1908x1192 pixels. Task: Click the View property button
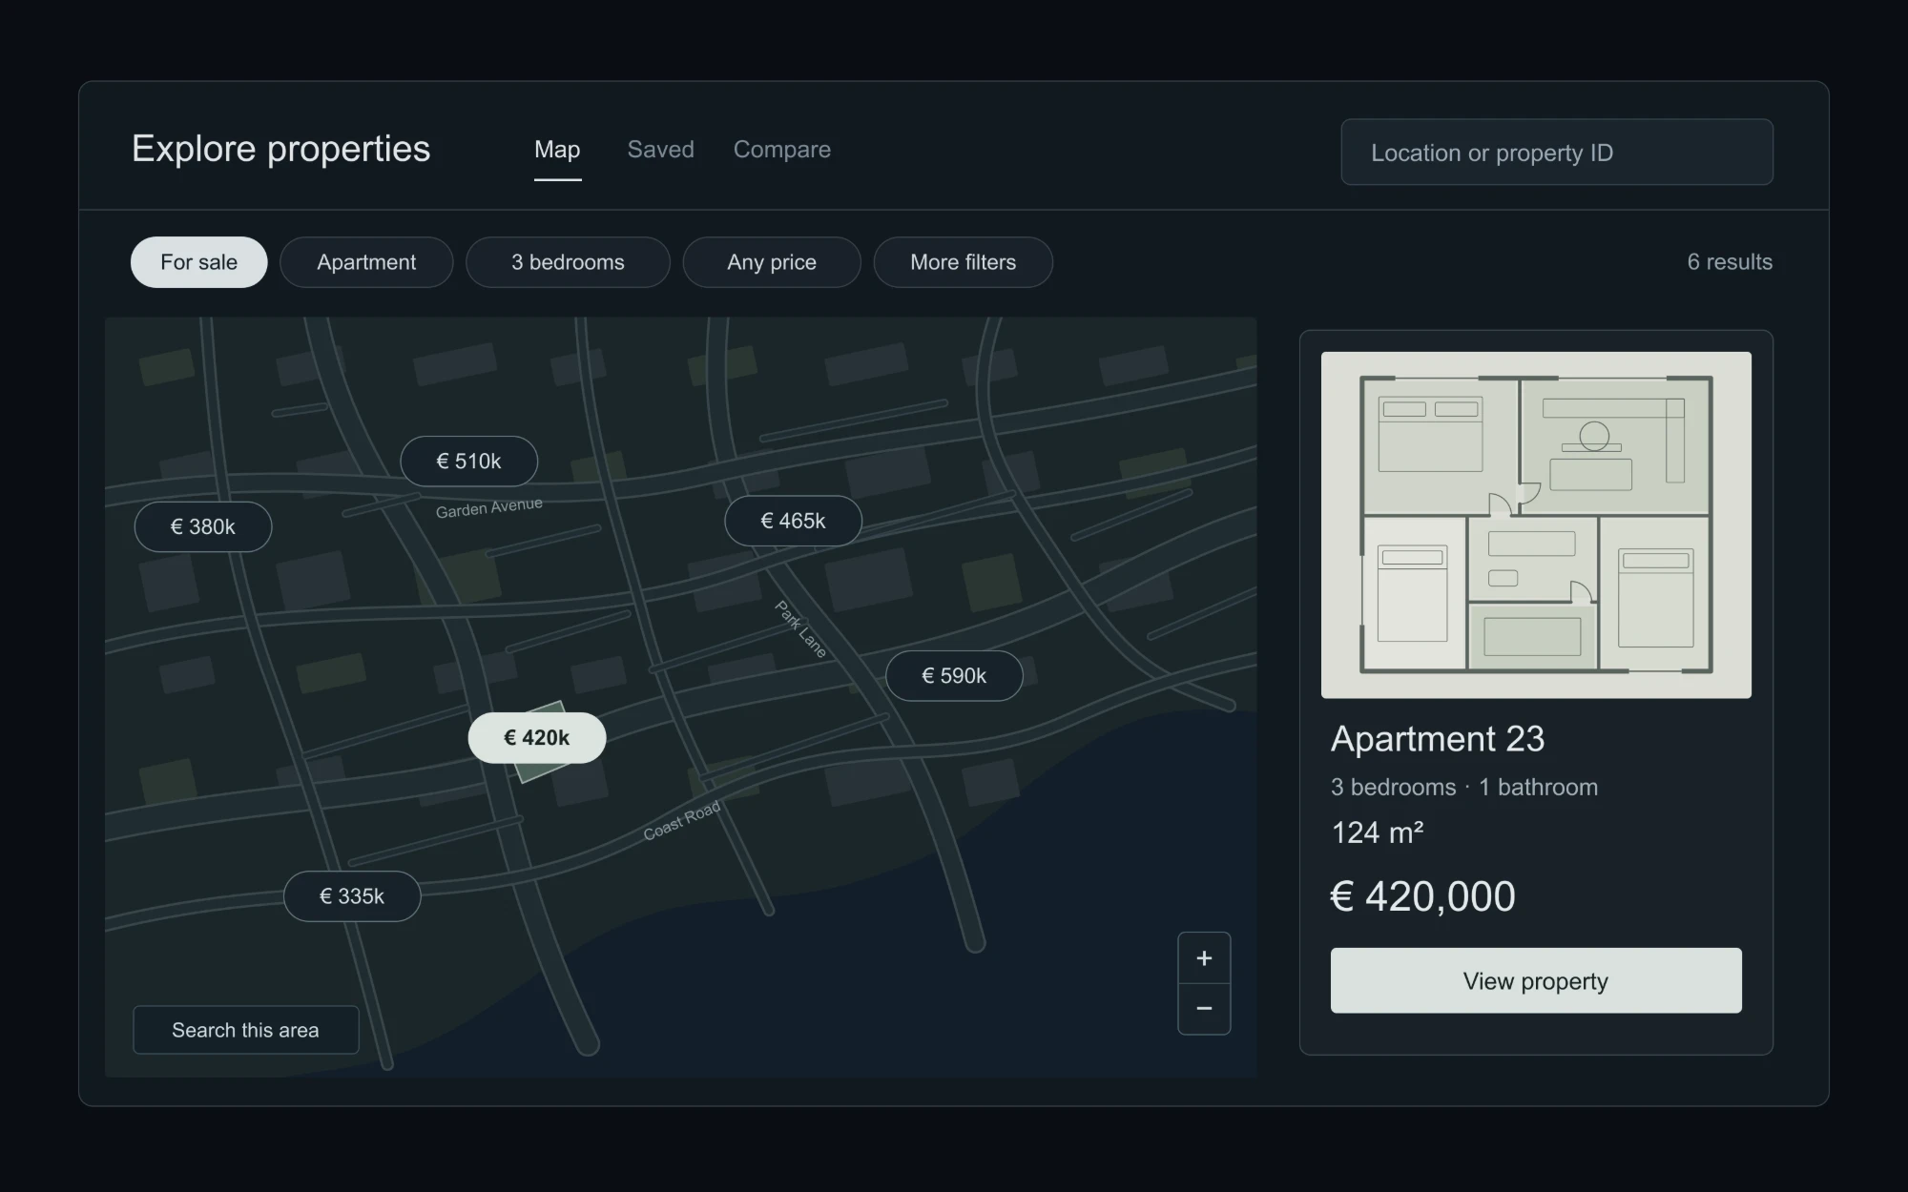coord(1536,980)
